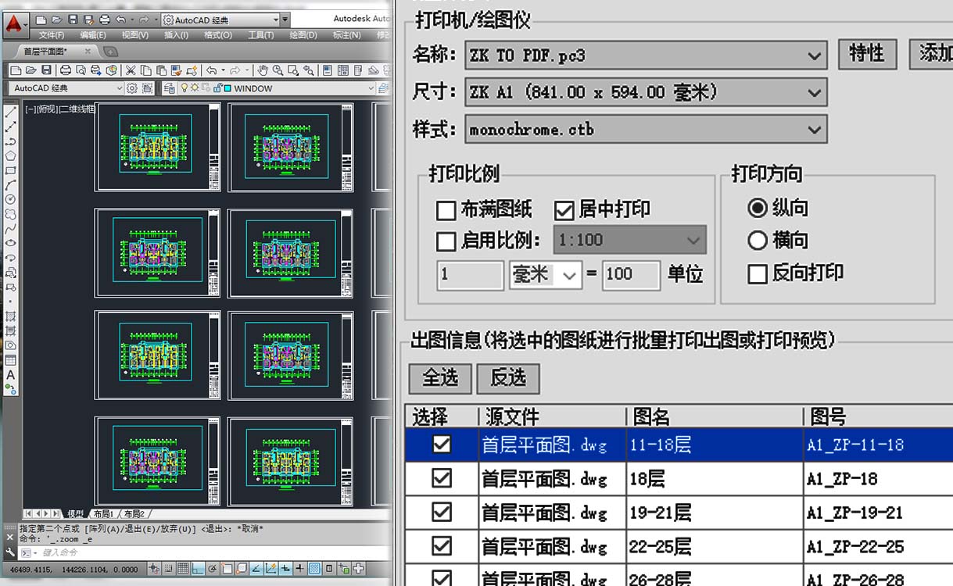The height and width of the screenshot is (586, 953).
Task: Select the Circle draw tool
Action: coord(11,199)
